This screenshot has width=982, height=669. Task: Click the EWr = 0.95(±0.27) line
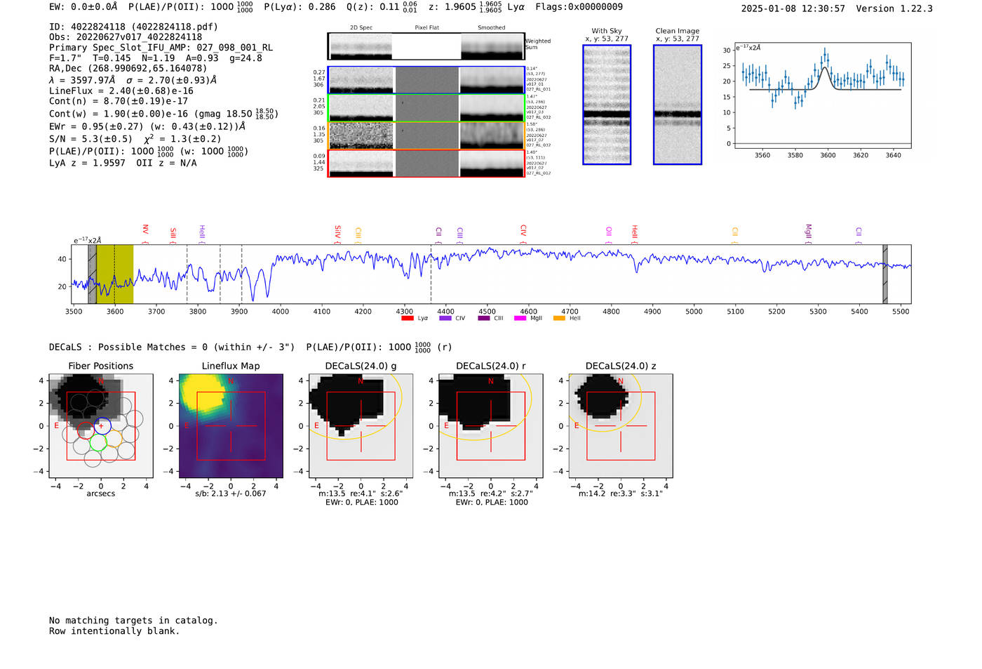(x=147, y=126)
